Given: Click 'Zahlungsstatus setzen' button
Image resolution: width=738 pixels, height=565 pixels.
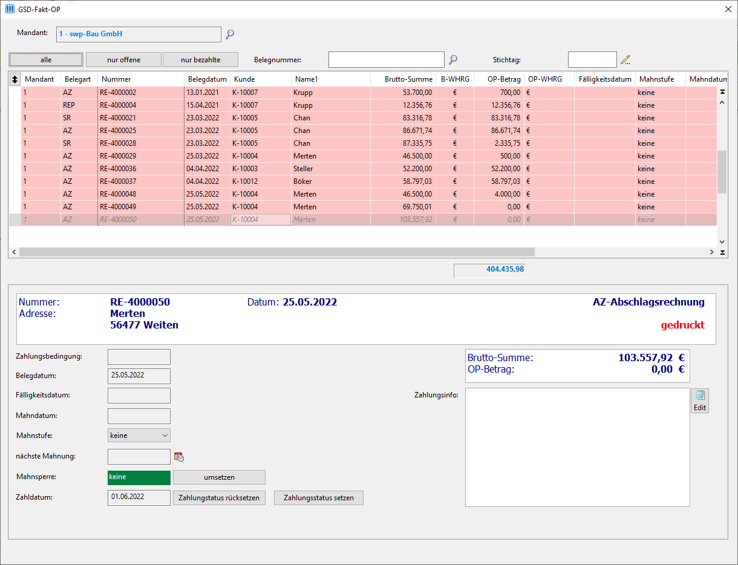Looking at the screenshot, I should 319,498.
